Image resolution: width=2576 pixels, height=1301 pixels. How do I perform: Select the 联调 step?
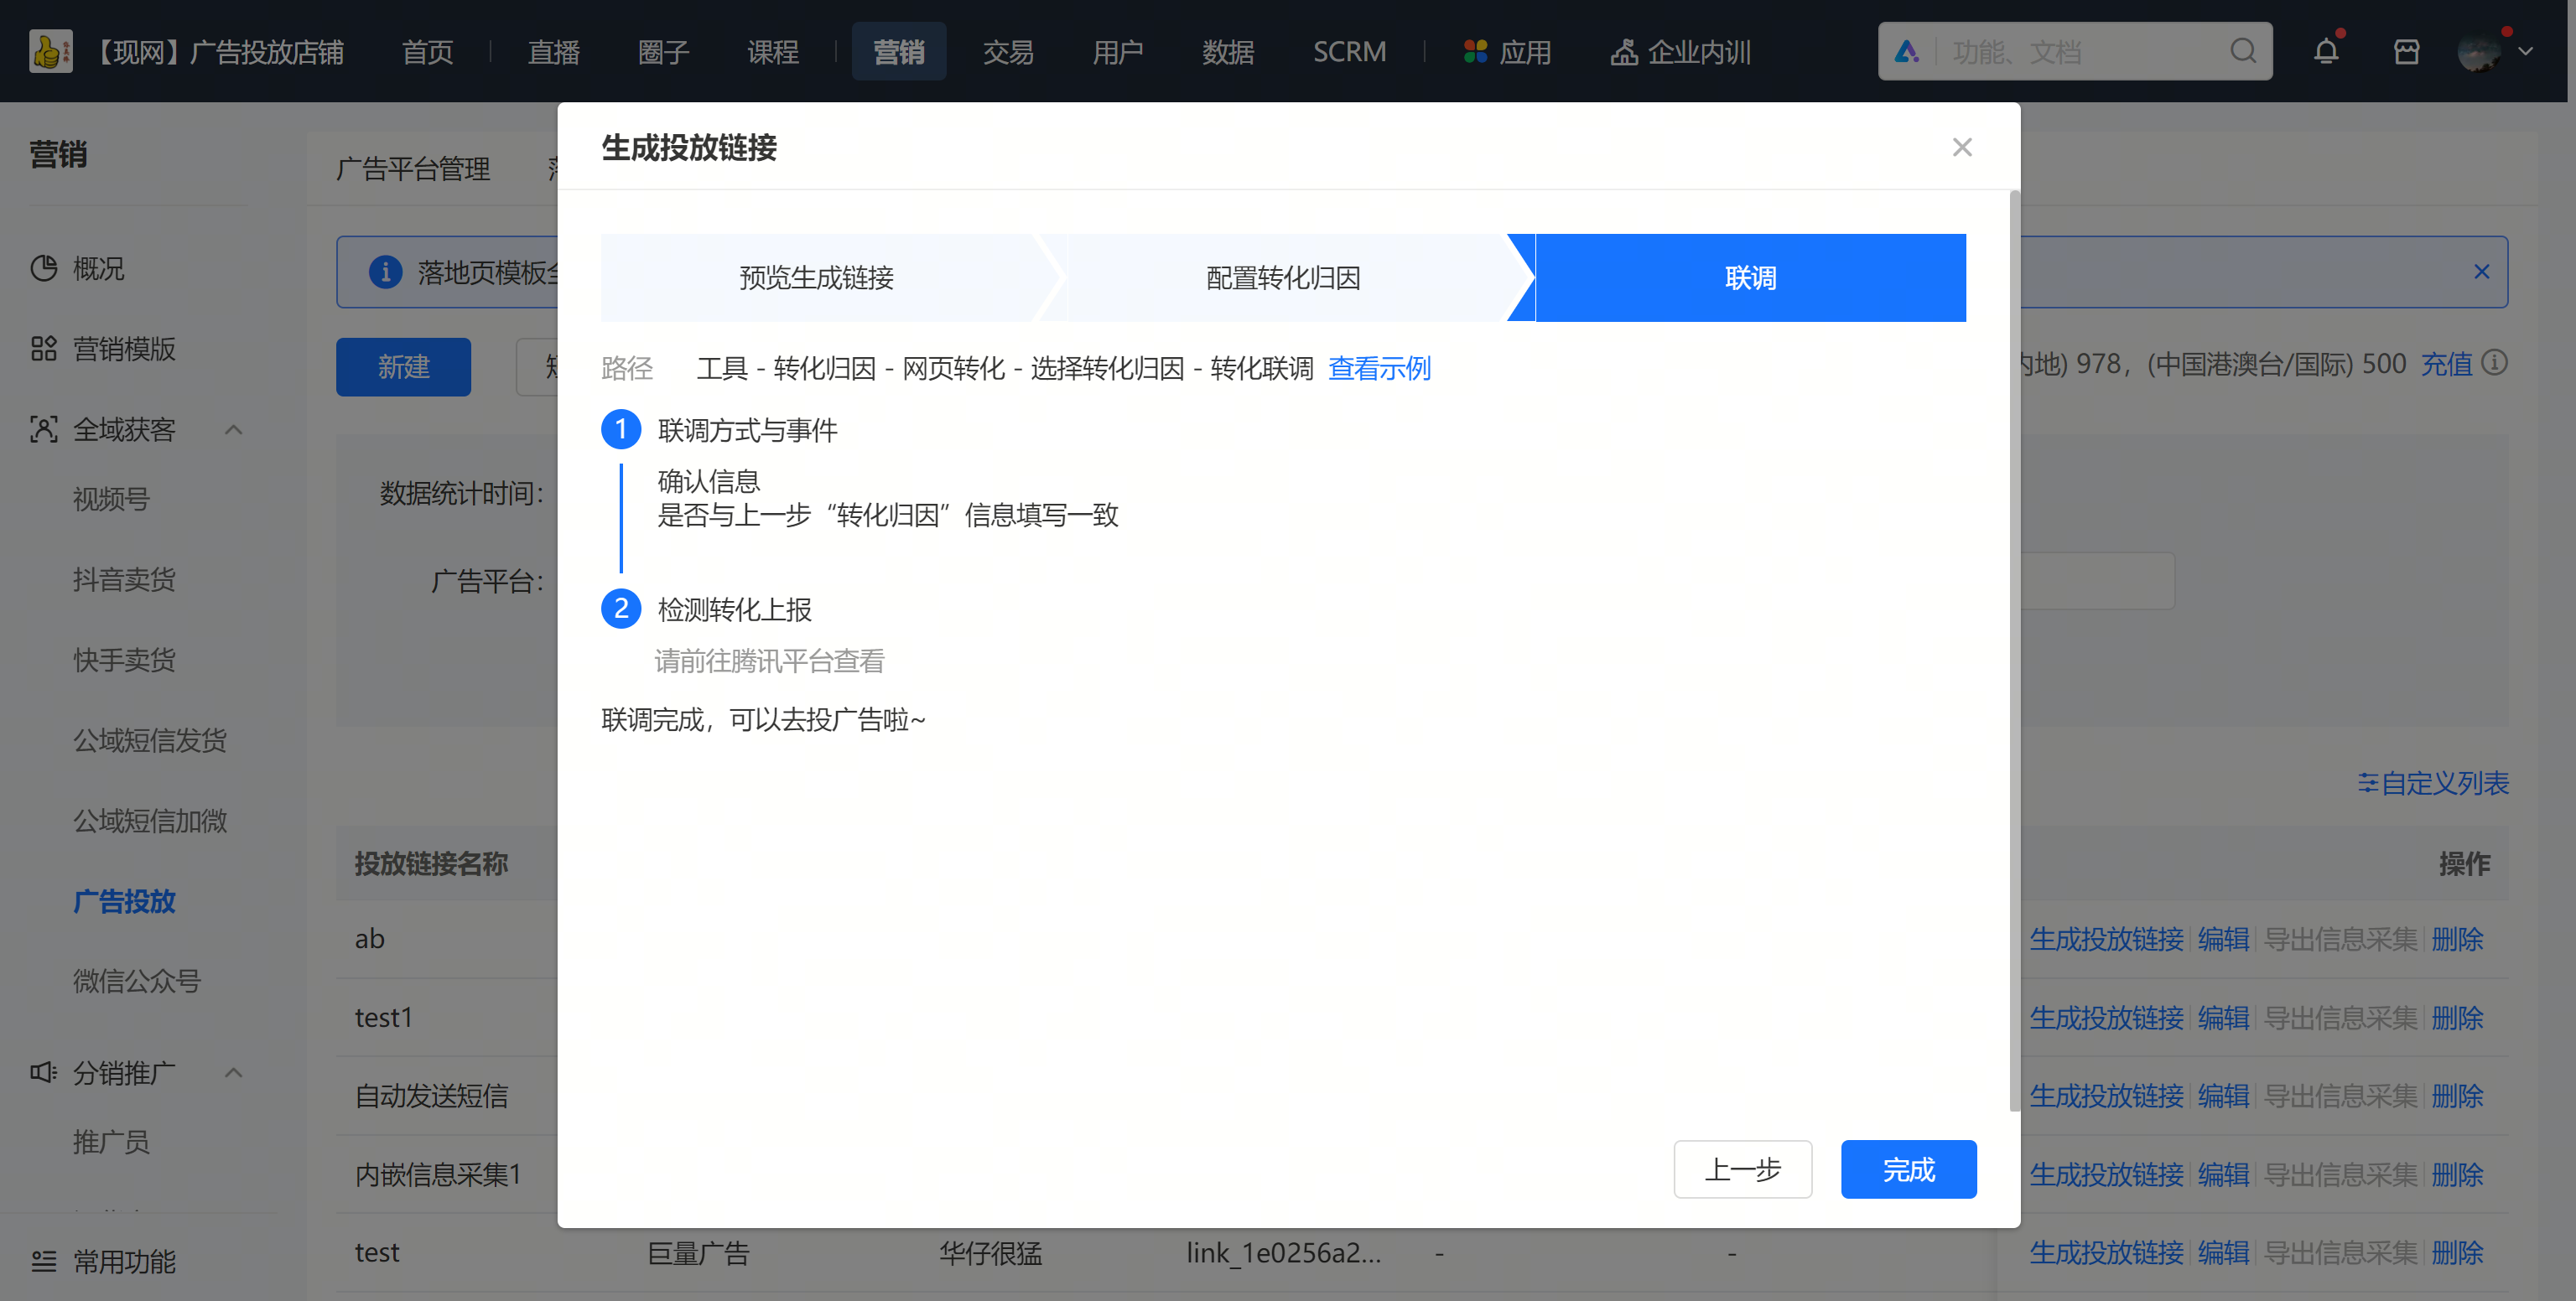tap(1751, 277)
